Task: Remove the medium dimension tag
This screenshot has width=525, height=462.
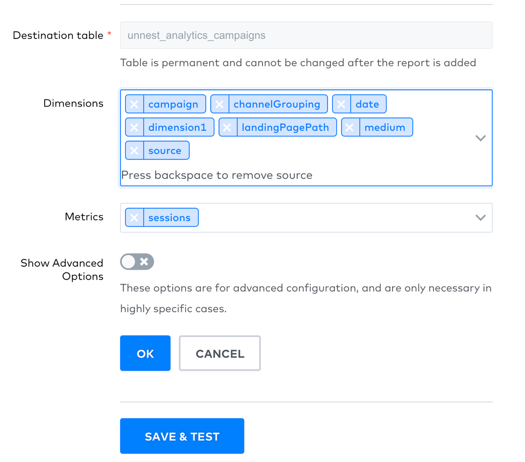Action: pos(350,127)
